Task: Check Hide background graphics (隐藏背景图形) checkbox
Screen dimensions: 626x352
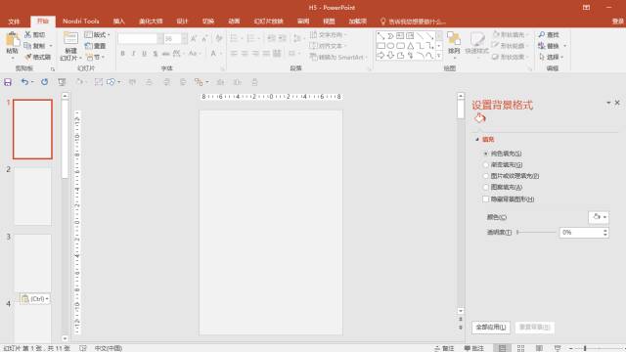Action: tap(486, 198)
